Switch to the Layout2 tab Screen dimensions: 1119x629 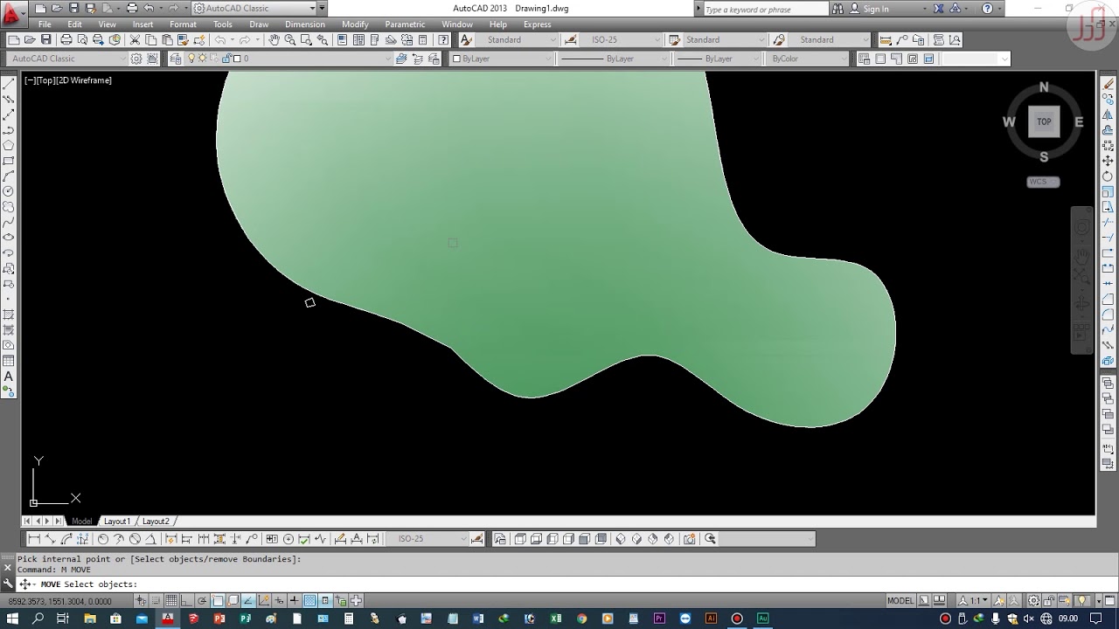click(156, 521)
